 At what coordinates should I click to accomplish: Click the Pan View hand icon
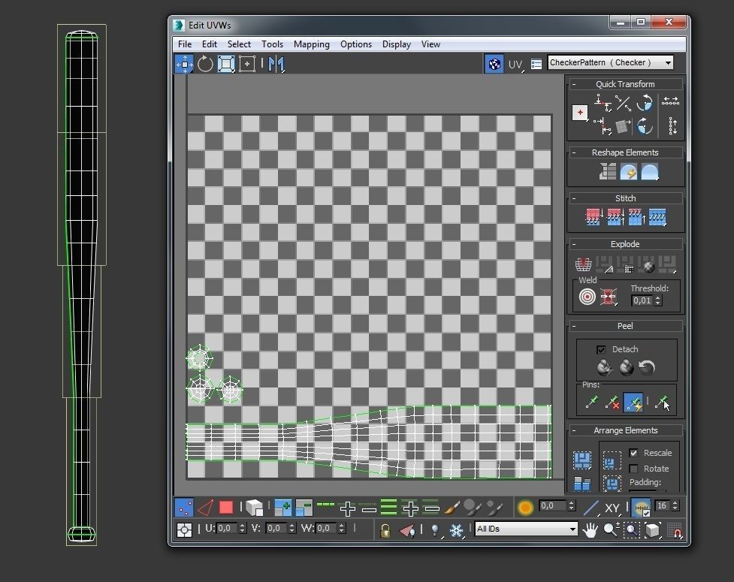pos(591,529)
